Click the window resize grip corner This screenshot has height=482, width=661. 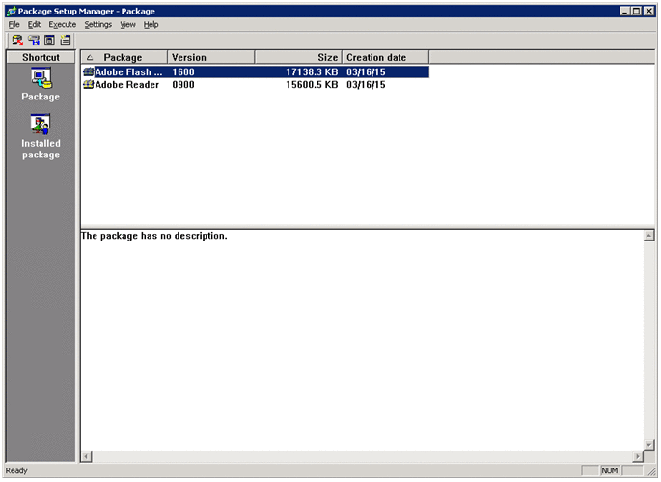pos(651,471)
